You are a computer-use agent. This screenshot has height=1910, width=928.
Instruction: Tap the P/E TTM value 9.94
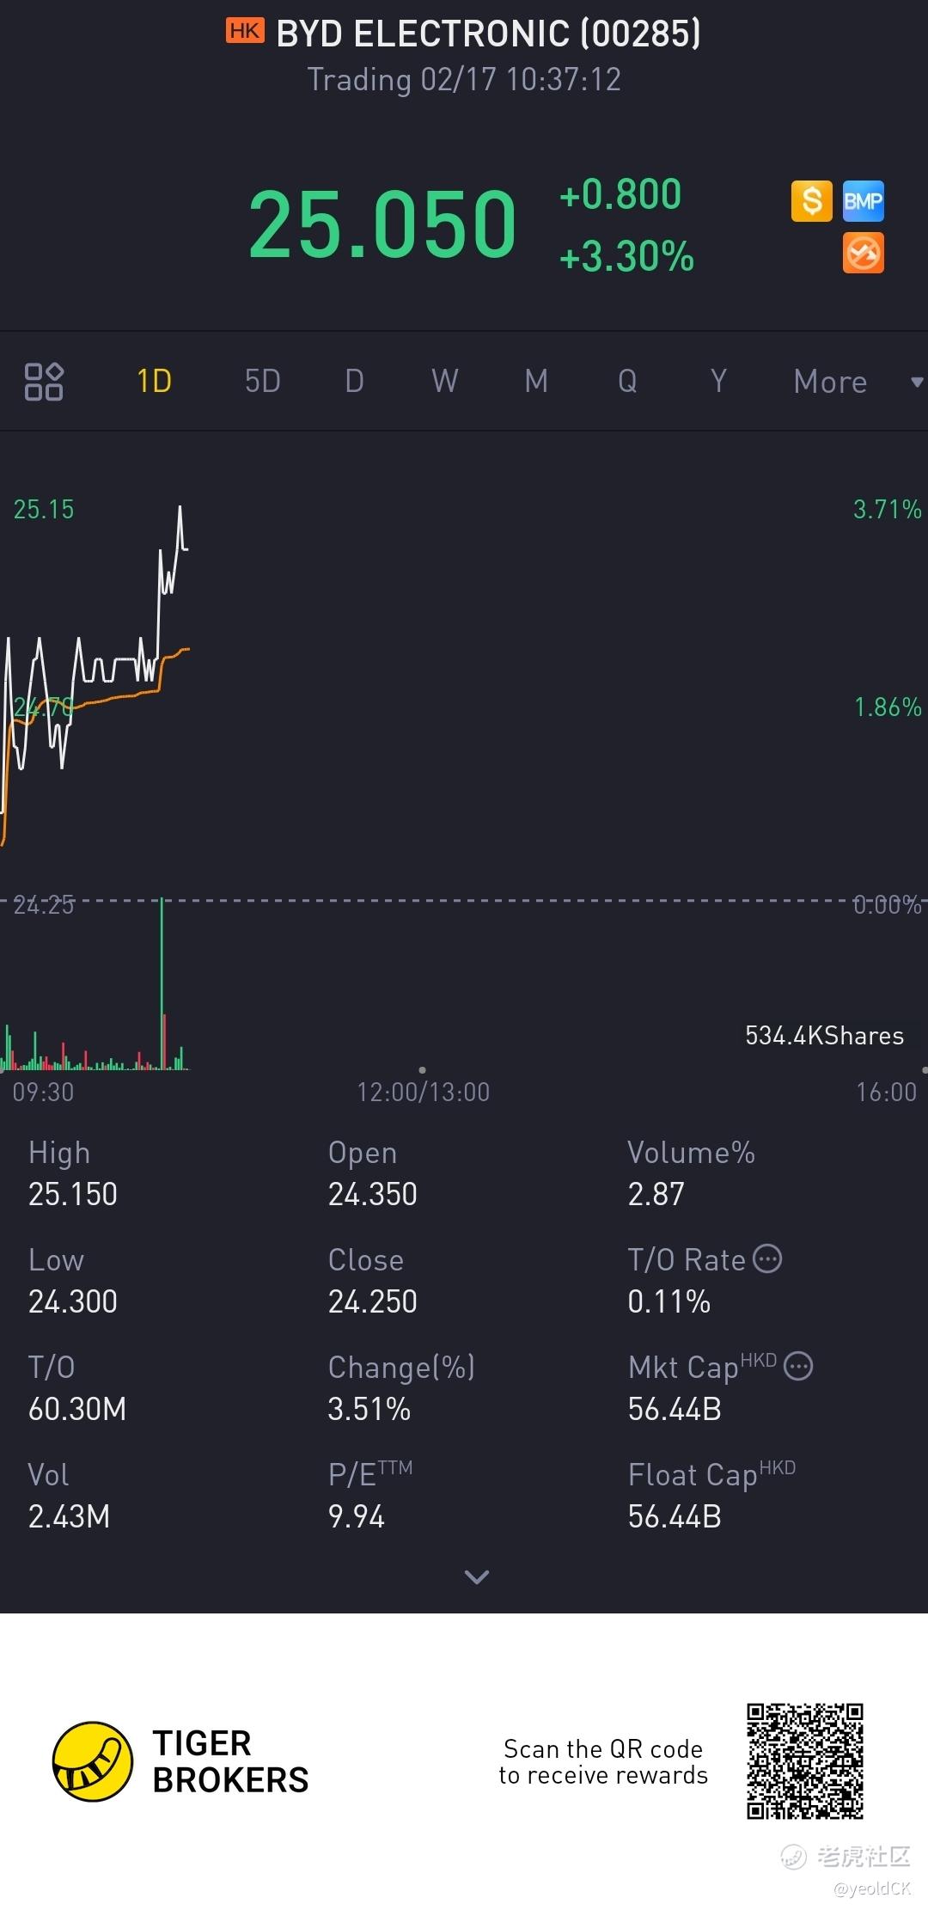tap(357, 1516)
